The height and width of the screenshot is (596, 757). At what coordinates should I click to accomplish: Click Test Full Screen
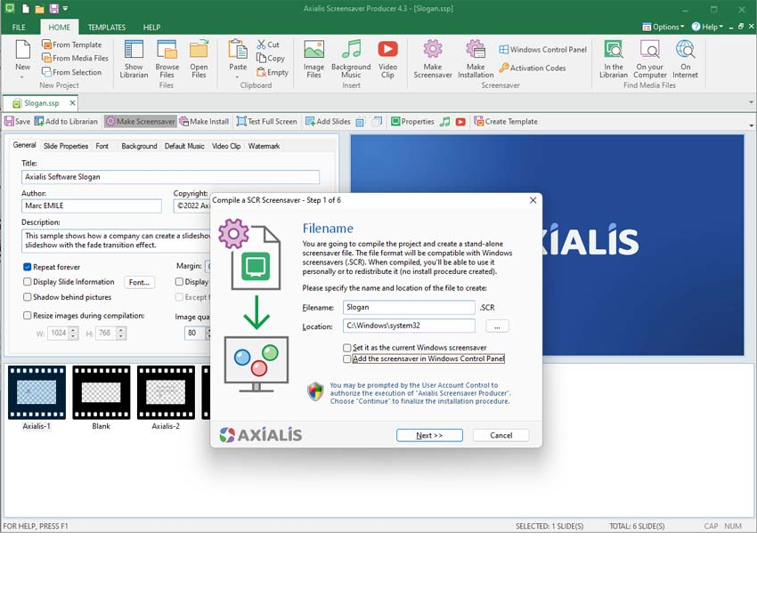[x=266, y=122]
